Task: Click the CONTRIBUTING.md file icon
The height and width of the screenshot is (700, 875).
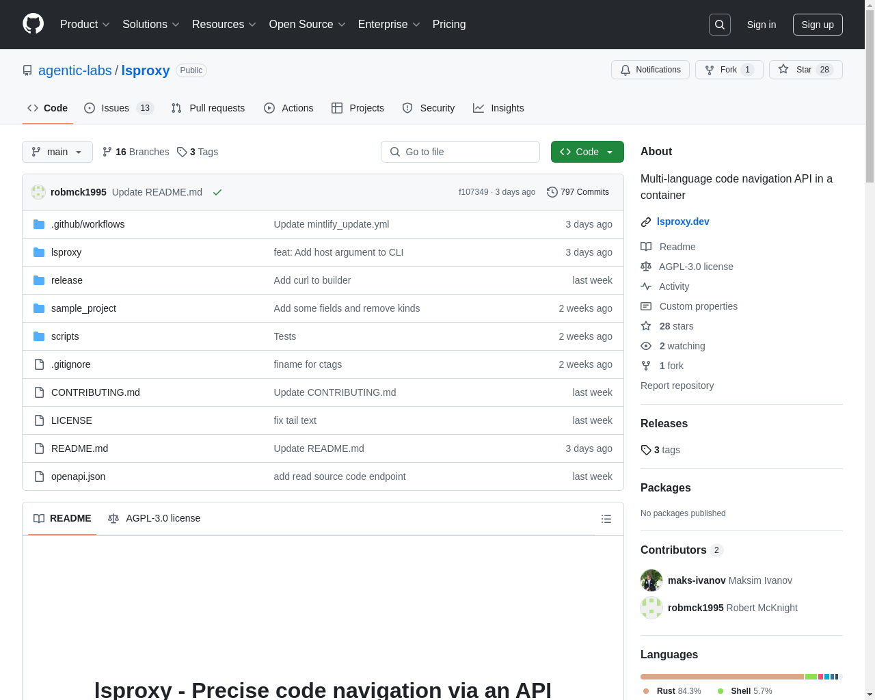Action: coord(39,392)
